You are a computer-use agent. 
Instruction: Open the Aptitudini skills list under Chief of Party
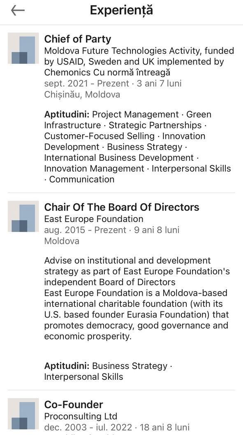coord(137,147)
